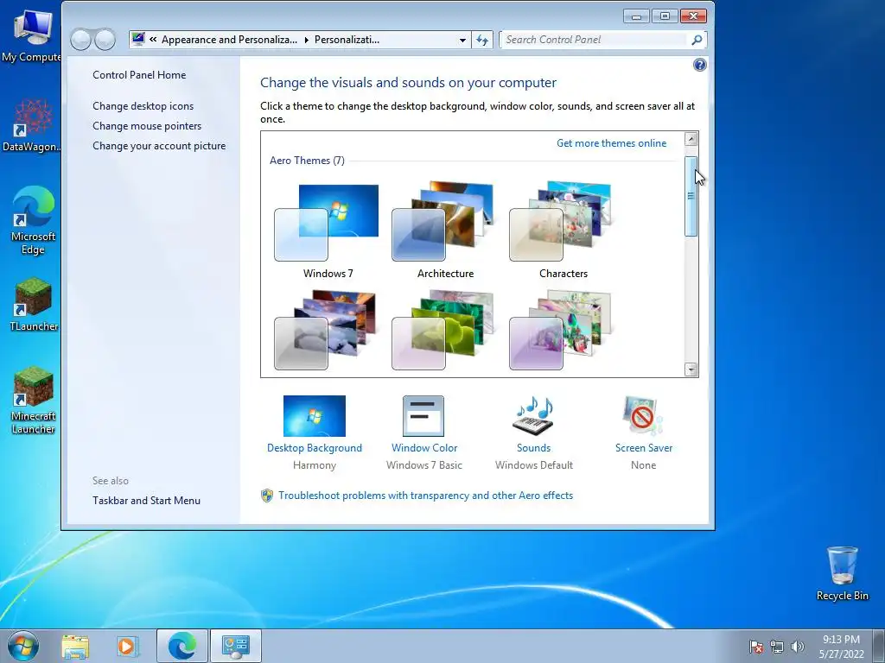Click the Desktop Background link text
885x663 pixels.
tap(315, 448)
